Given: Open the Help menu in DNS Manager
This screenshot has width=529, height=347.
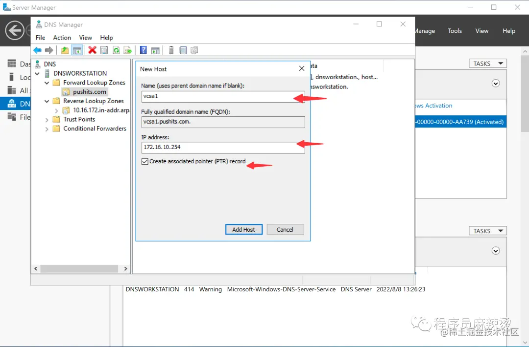Looking at the screenshot, I should click(106, 38).
